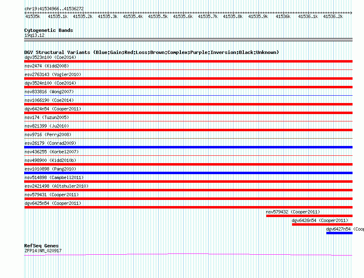Open esv26179 (Conrad2009) variant

point(50,143)
